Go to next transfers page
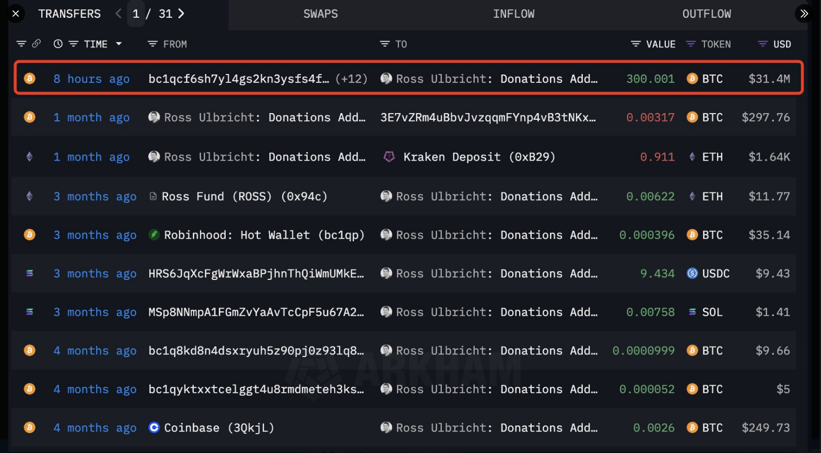The height and width of the screenshot is (453, 821). click(x=181, y=14)
